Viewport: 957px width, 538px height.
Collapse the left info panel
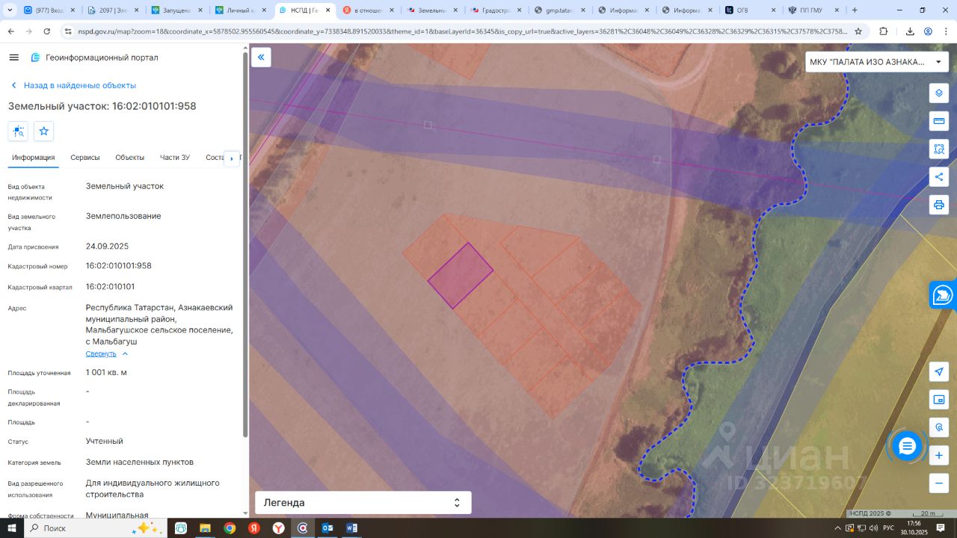click(x=261, y=58)
